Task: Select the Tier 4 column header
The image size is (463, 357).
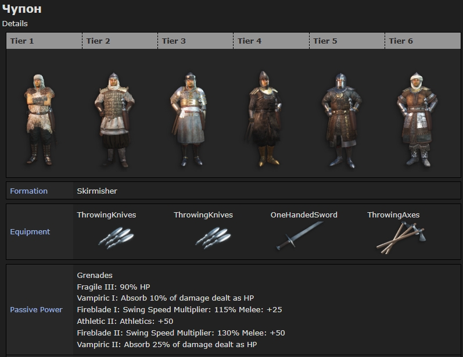Action: pyautogui.click(x=249, y=41)
